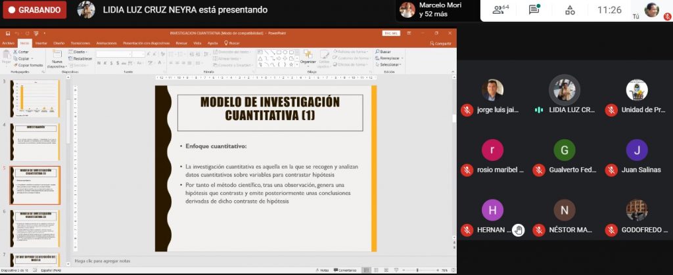Screen dimensions: 673x275
Task: Start slideshow from the quick access toolbar
Action: tap(36, 33)
